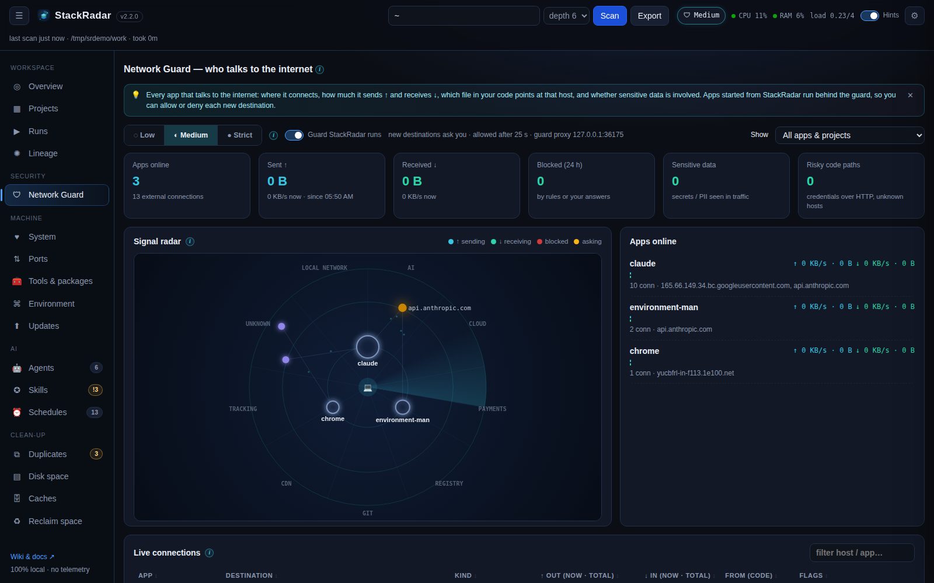Click the filter host / app field
This screenshot has width=934, height=583.
(862, 553)
